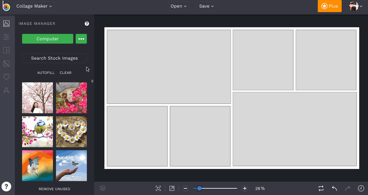Click the BeFunky logo icon

point(6,6)
